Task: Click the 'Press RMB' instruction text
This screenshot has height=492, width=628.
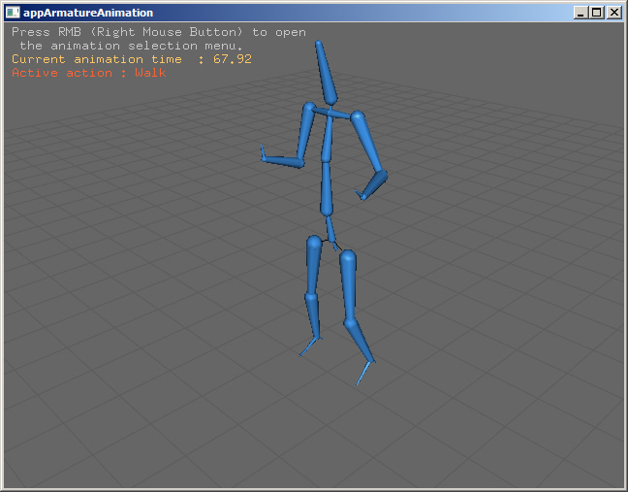Action: (158, 32)
